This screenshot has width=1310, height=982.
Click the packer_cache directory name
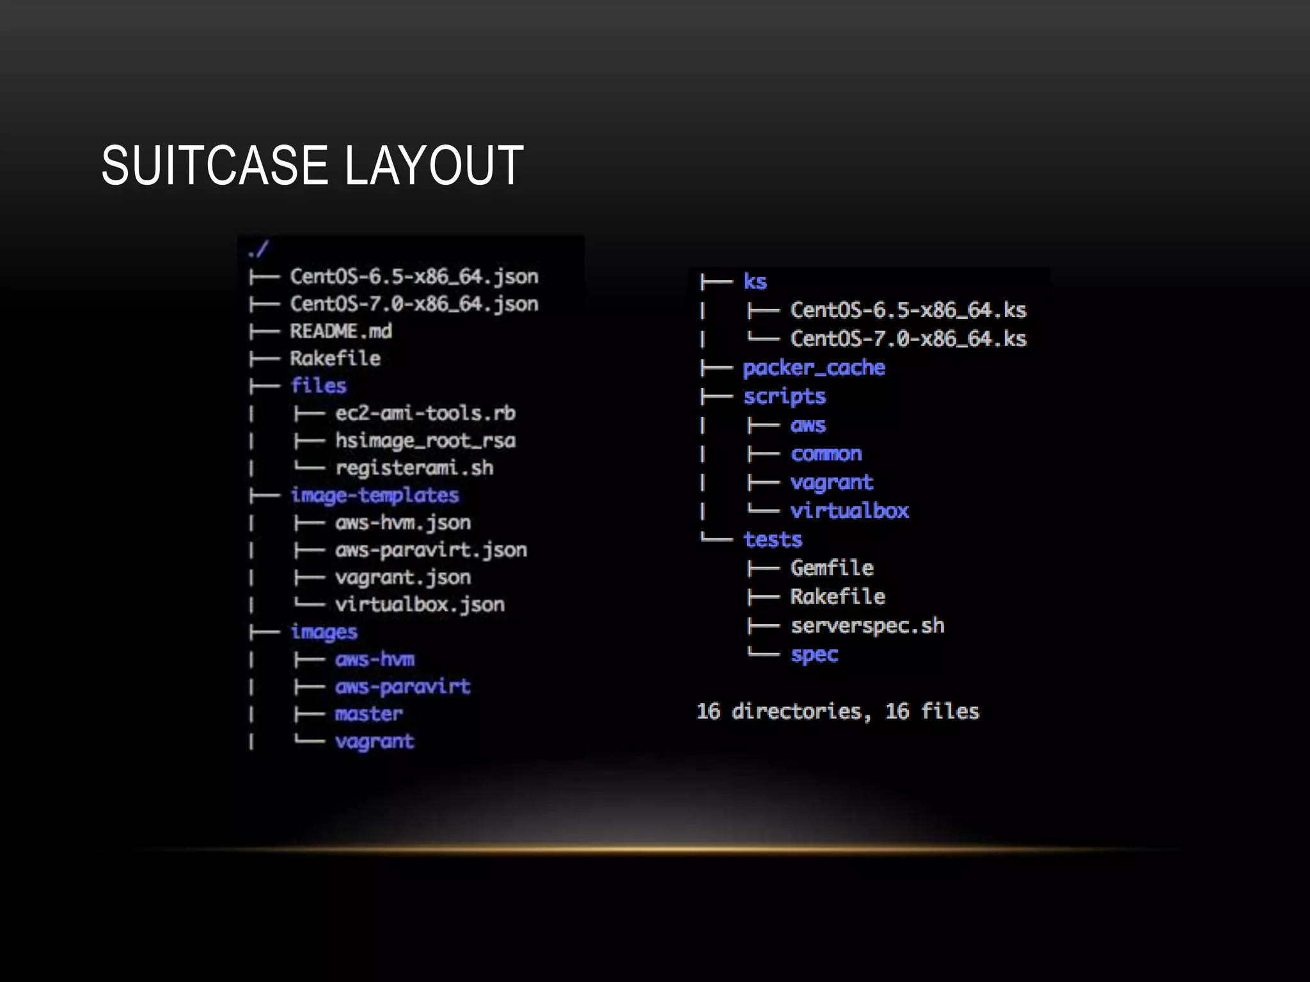(814, 368)
